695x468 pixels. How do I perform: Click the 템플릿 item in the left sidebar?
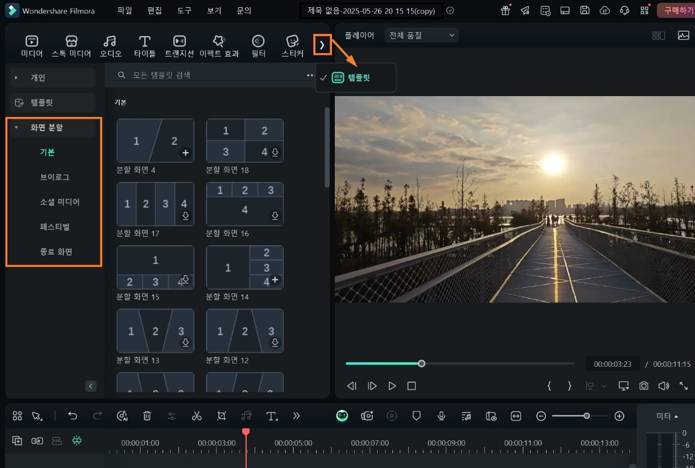coord(53,102)
